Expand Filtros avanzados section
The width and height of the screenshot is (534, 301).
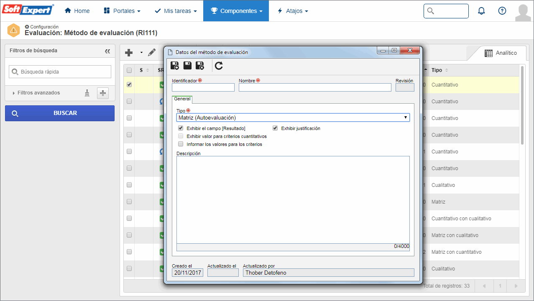coord(37,93)
